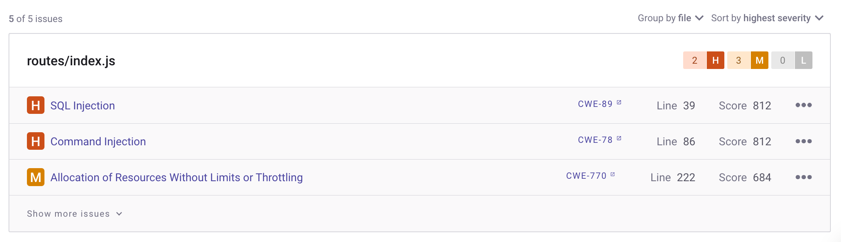Expand the Group by file dropdown
841x242 pixels.
671,18
